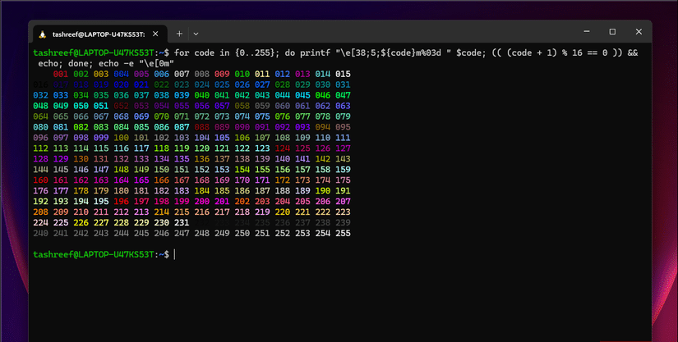678x342 pixels.
Task: Minimize the terminal window
Action: click(587, 31)
